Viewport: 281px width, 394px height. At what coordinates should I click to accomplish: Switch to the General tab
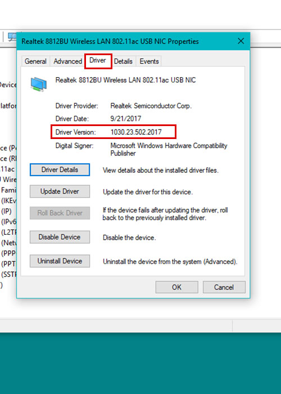[x=35, y=61]
